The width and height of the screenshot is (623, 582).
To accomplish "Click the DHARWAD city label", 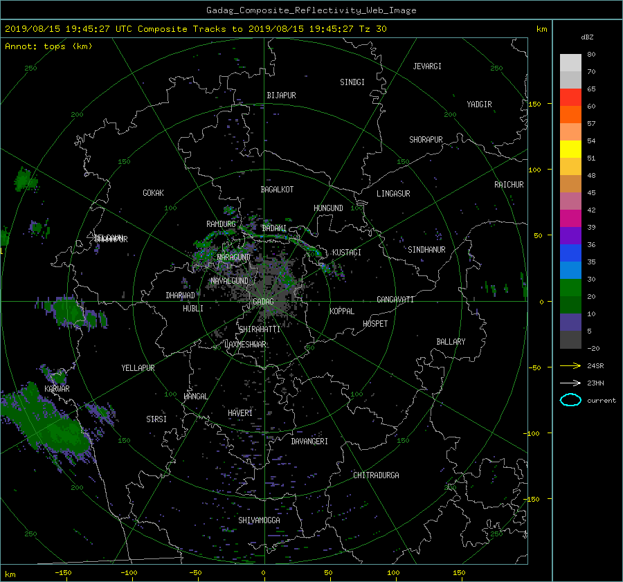I will pyautogui.click(x=180, y=295).
